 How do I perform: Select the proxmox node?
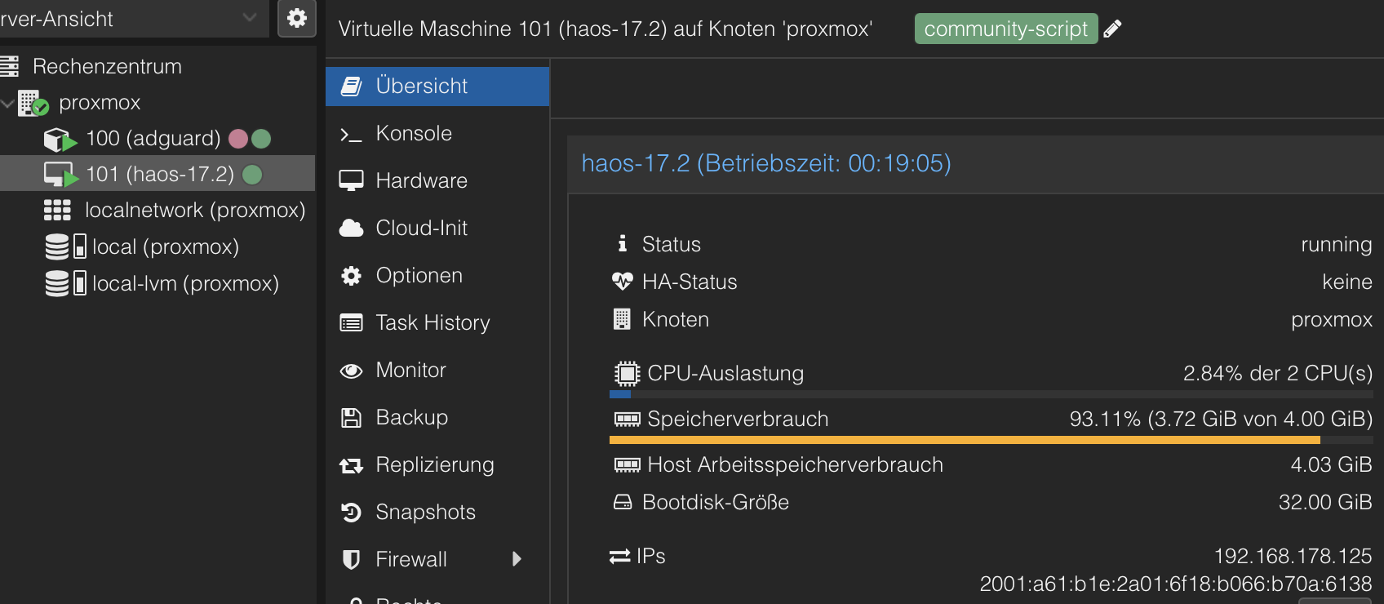coord(100,103)
